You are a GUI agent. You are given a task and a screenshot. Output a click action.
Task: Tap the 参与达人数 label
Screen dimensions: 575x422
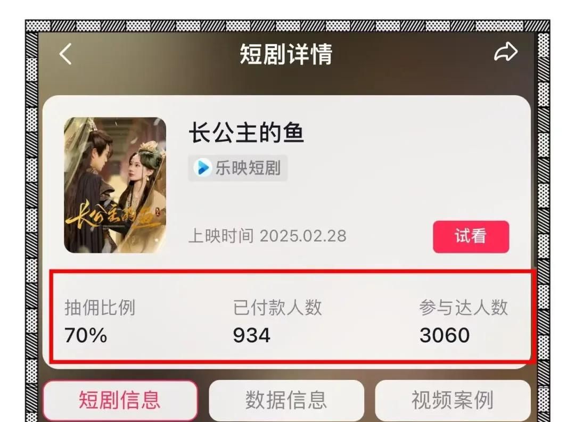click(x=464, y=307)
